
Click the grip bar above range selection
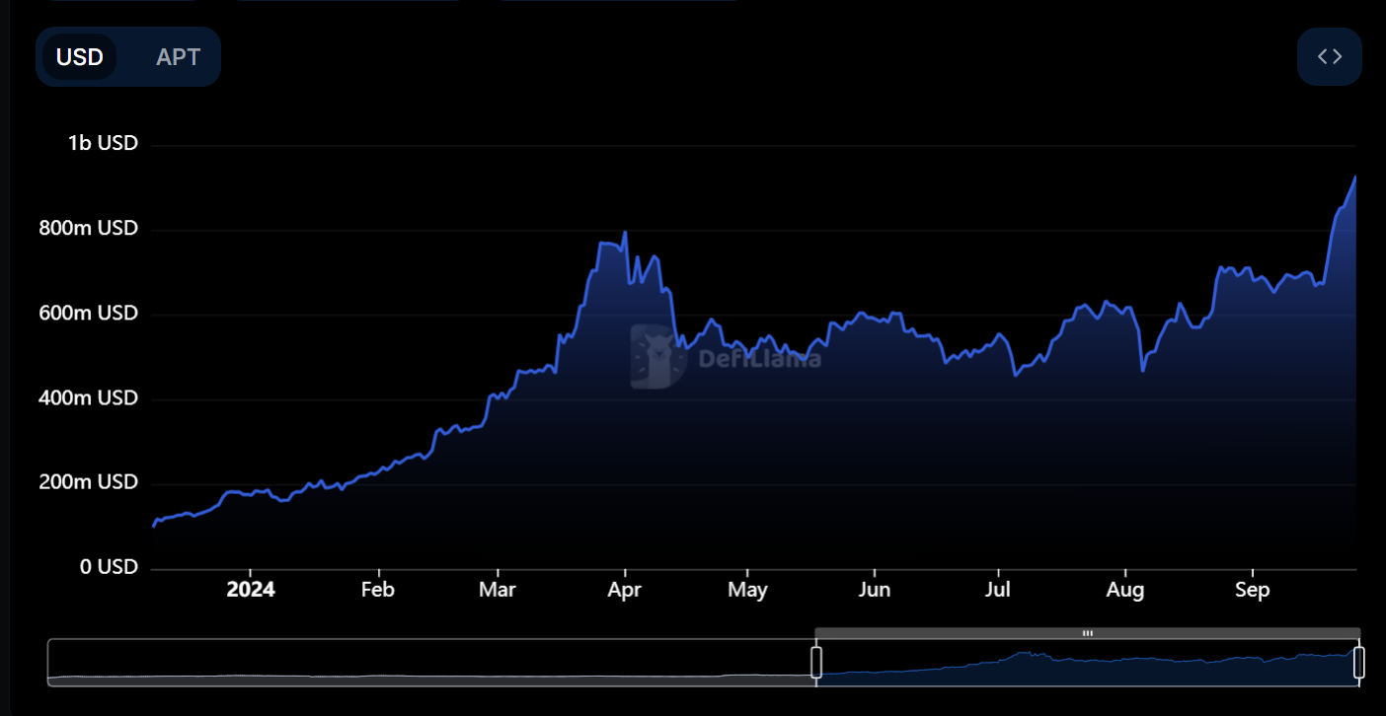(1088, 633)
